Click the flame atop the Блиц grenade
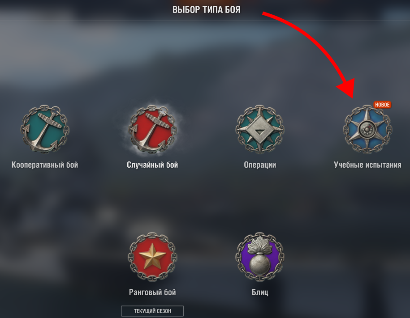 click(x=259, y=246)
